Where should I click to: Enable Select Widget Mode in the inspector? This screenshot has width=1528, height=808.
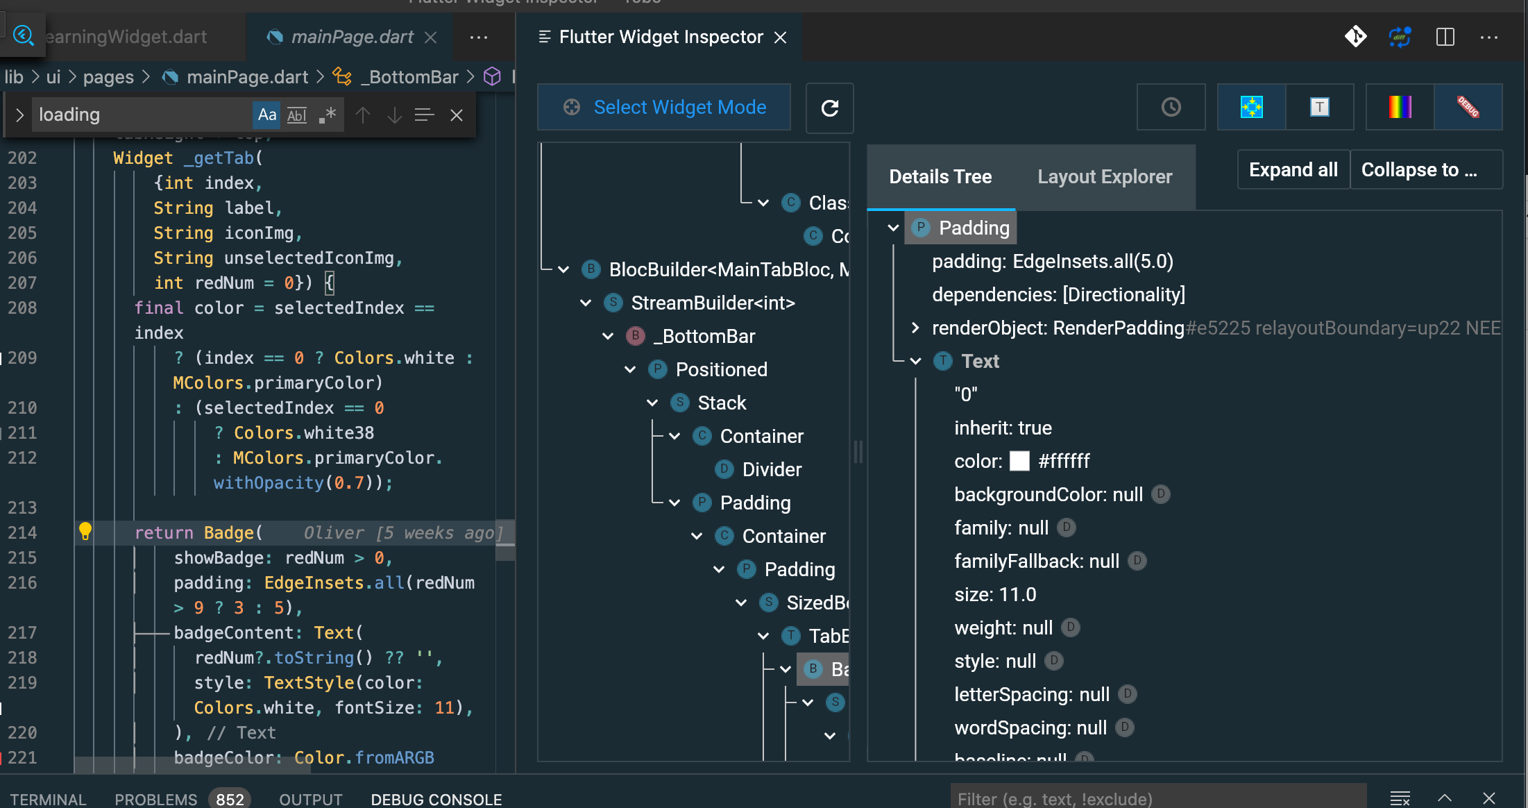pyautogui.click(x=663, y=107)
